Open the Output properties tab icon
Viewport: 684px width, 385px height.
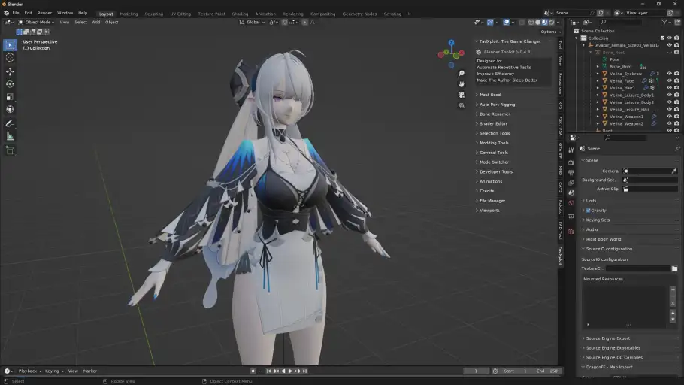(x=571, y=173)
